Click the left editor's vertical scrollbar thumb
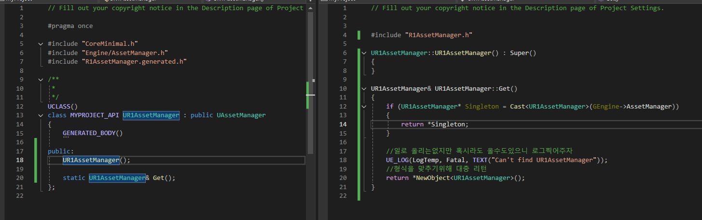The width and height of the screenshot is (702, 220). 310,82
